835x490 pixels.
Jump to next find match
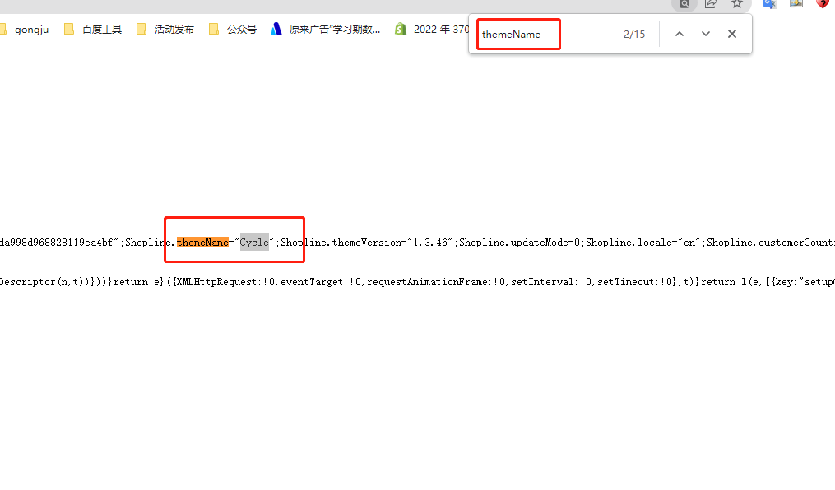click(x=705, y=34)
